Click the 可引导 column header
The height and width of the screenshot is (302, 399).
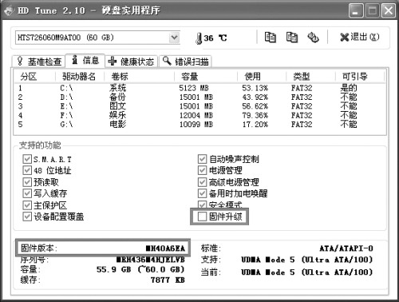tap(360, 77)
